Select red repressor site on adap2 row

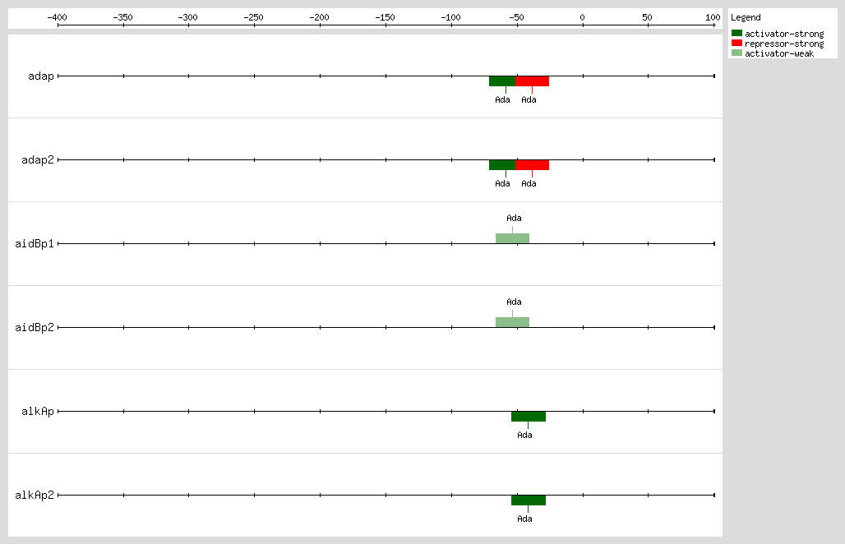click(x=533, y=165)
